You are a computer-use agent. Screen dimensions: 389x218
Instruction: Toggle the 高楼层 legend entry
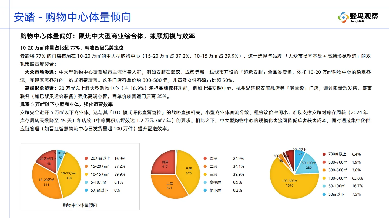click(213, 182)
